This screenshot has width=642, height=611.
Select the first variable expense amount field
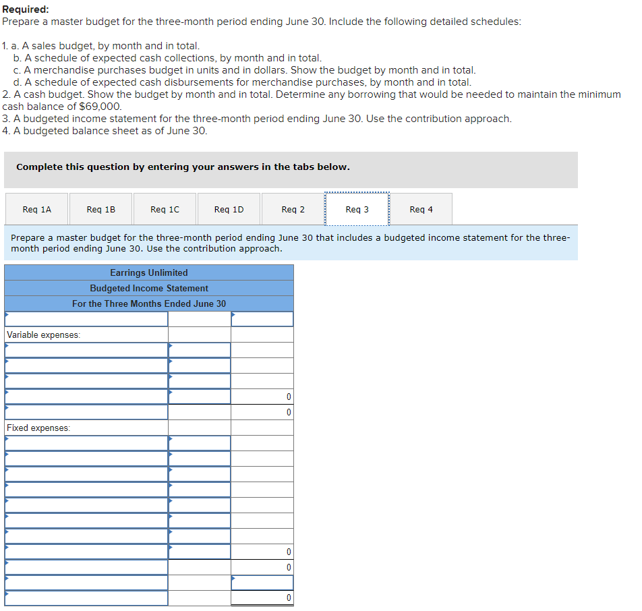(x=200, y=350)
